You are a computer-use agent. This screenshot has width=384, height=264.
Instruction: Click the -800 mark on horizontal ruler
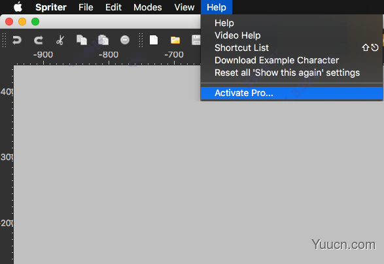tap(109, 54)
